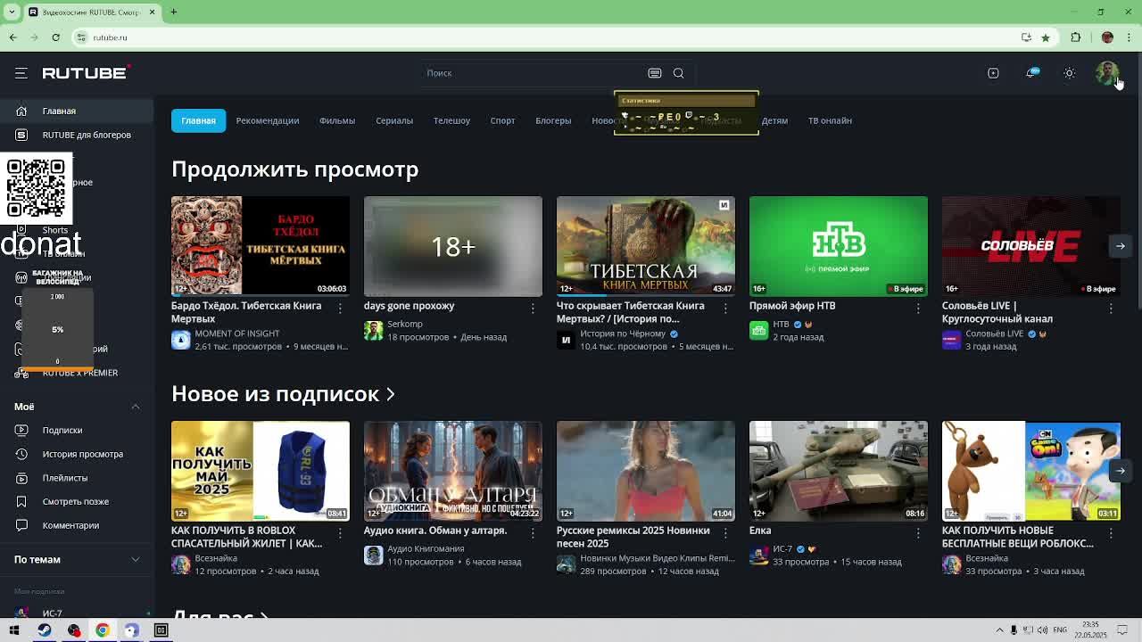Click the Плейлисты sidebar icon

click(x=21, y=478)
